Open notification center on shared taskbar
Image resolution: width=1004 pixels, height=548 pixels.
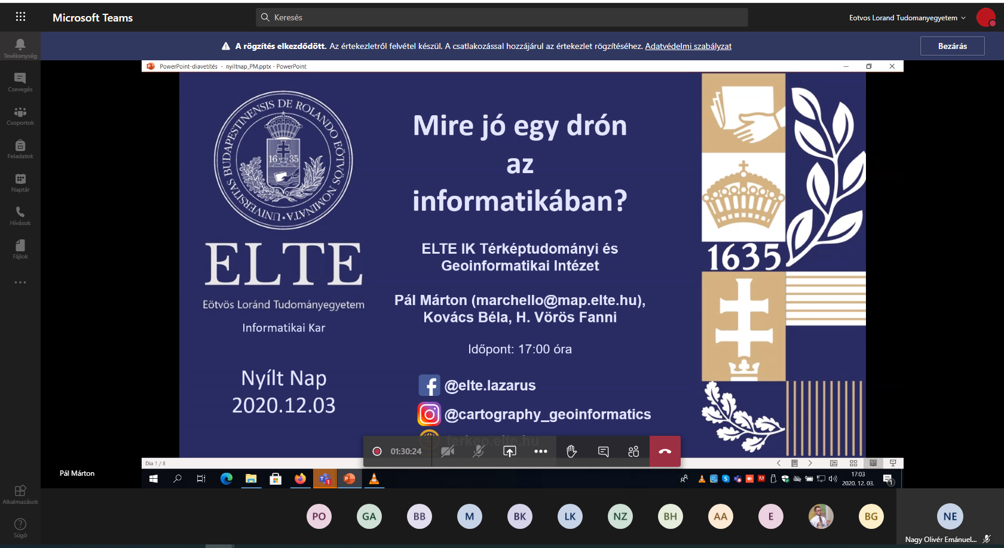click(888, 479)
